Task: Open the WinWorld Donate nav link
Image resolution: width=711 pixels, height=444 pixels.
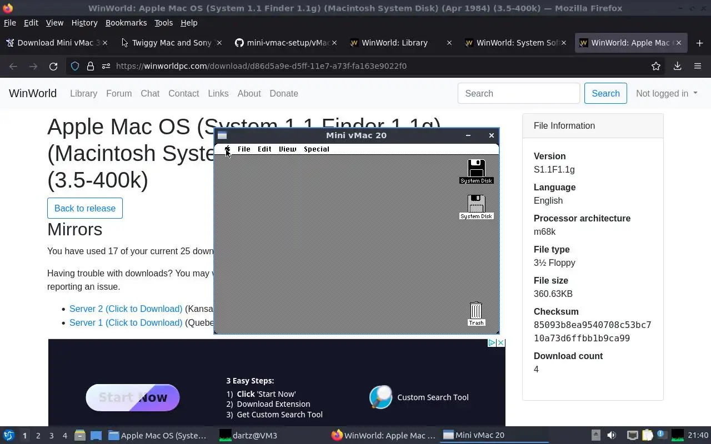Action: (x=284, y=93)
